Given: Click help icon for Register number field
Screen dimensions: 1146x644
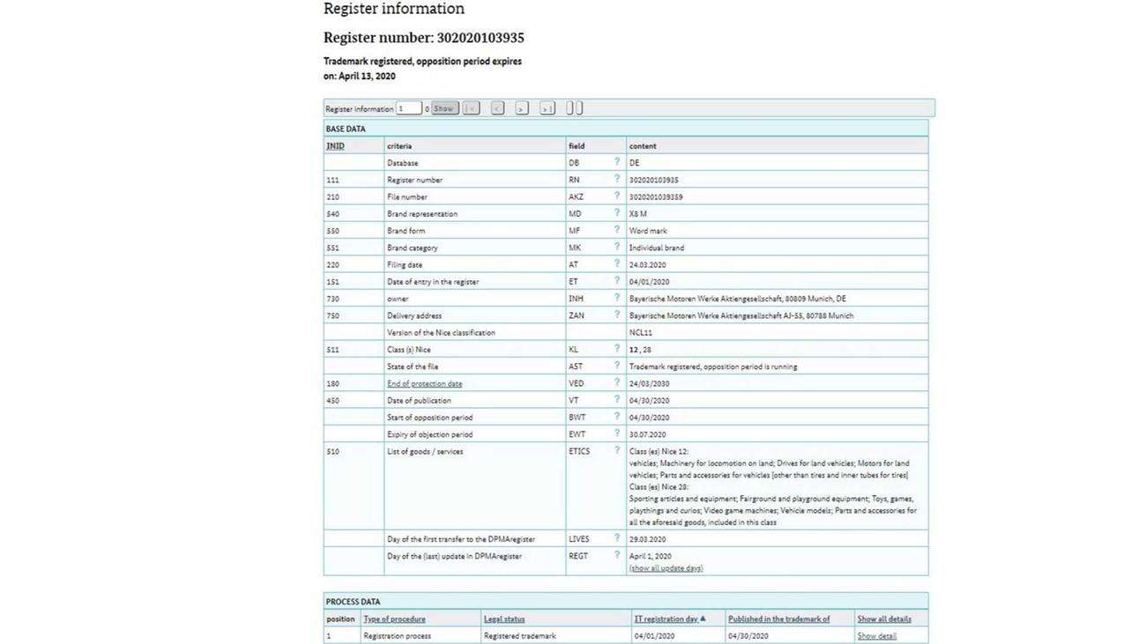Looking at the screenshot, I should coord(617,179).
